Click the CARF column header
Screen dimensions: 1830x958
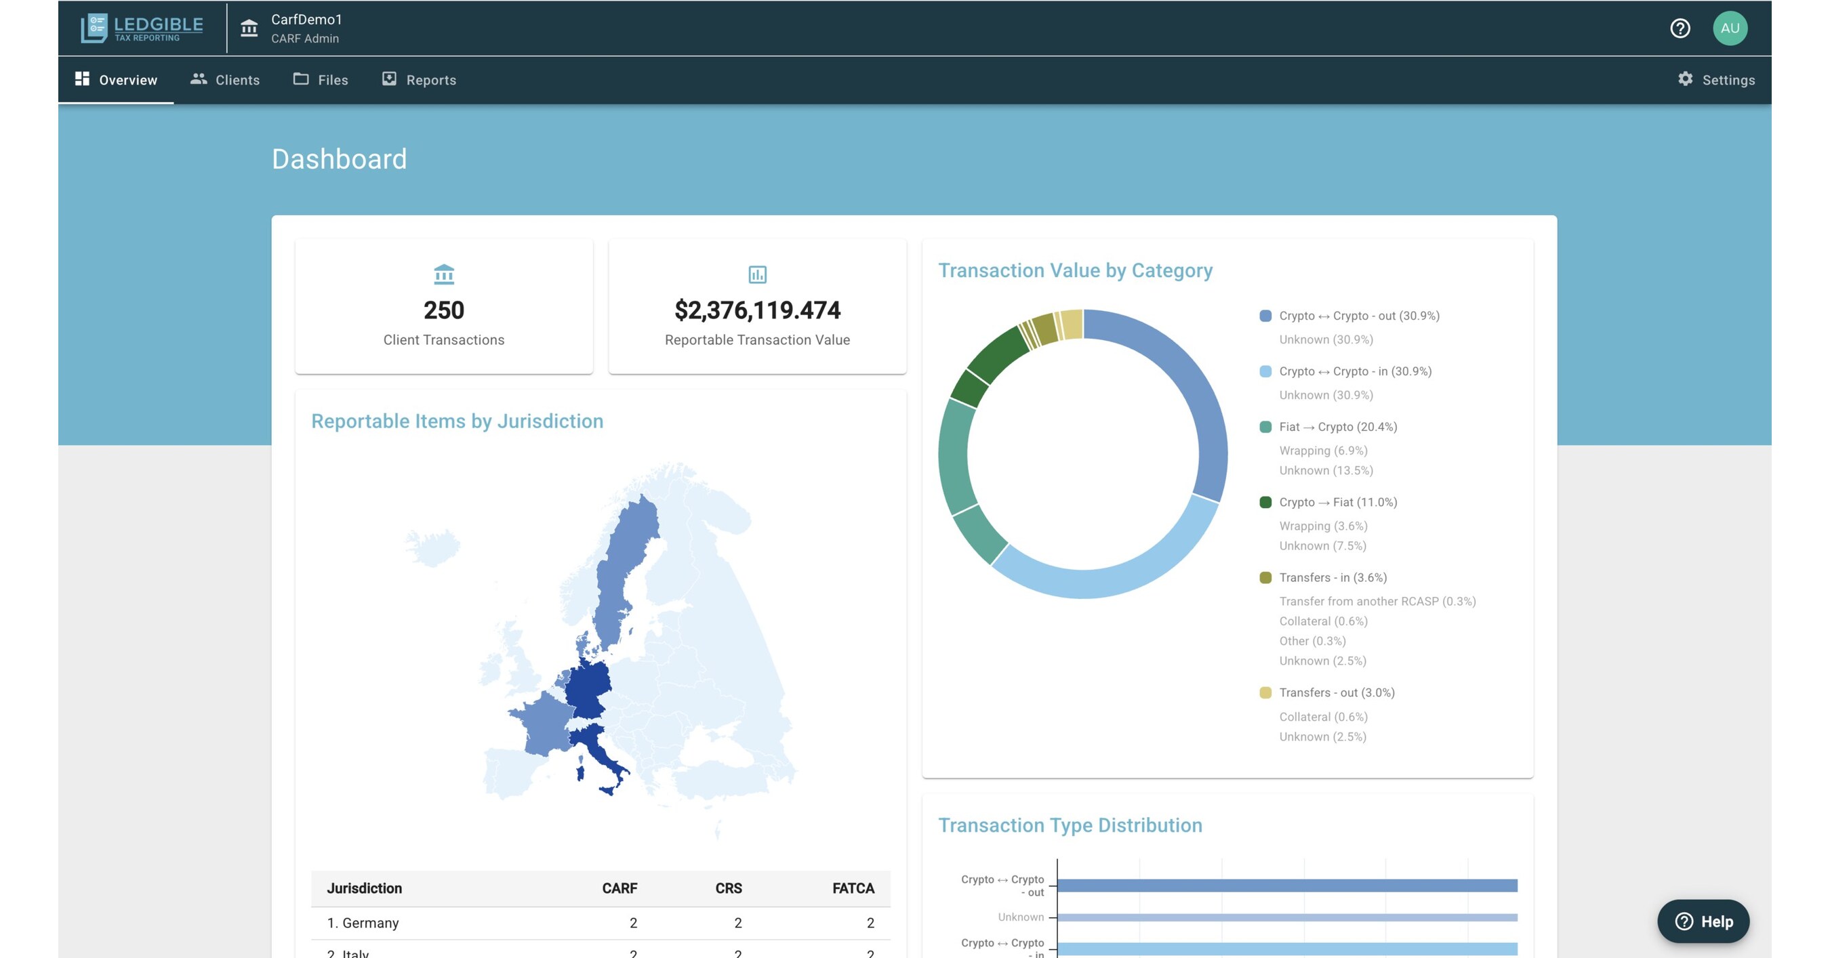click(x=619, y=888)
